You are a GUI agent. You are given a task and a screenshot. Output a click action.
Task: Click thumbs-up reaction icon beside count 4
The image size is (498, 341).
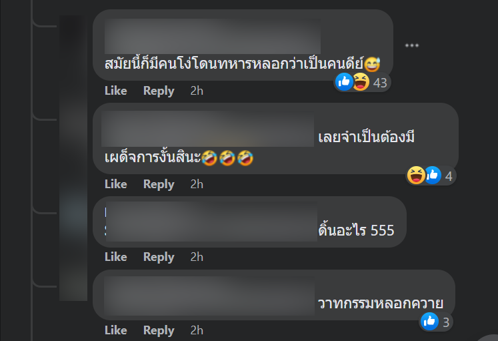pos(433,175)
